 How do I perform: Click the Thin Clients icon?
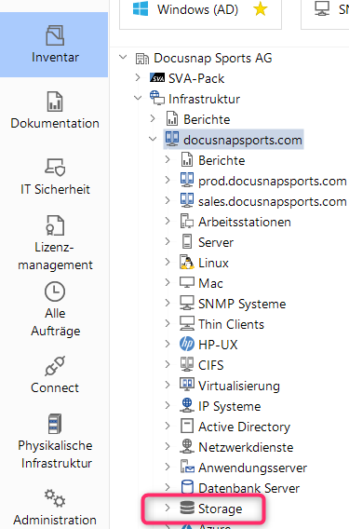187,323
